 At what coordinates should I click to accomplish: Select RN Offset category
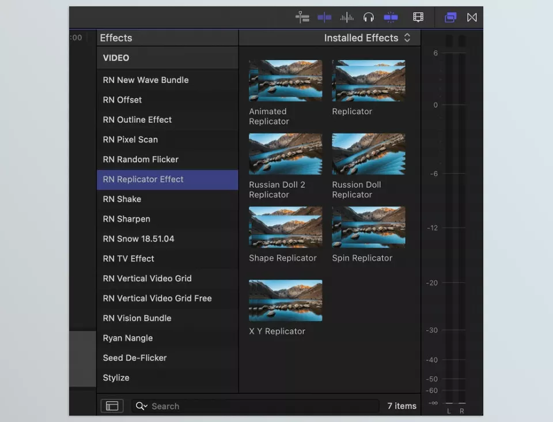pos(168,100)
